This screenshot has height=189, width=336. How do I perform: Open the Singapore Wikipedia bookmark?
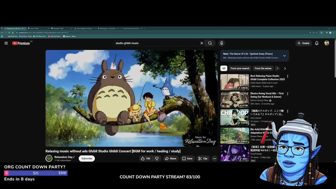(x=69, y=36)
